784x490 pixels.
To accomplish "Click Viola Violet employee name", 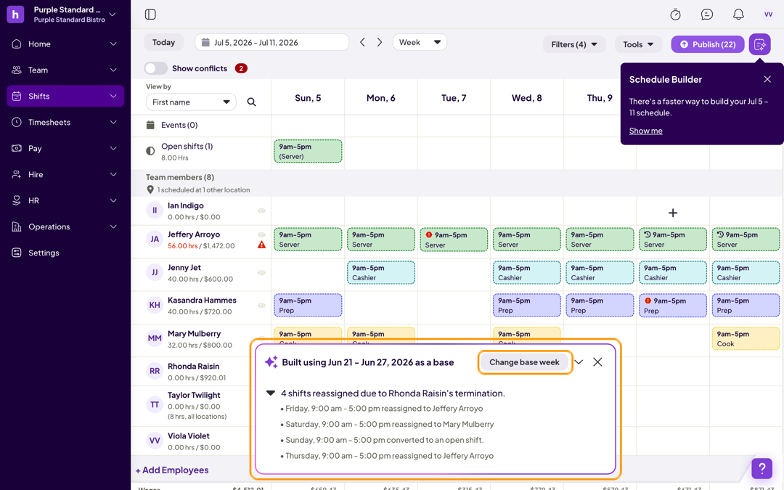I will [x=189, y=436].
